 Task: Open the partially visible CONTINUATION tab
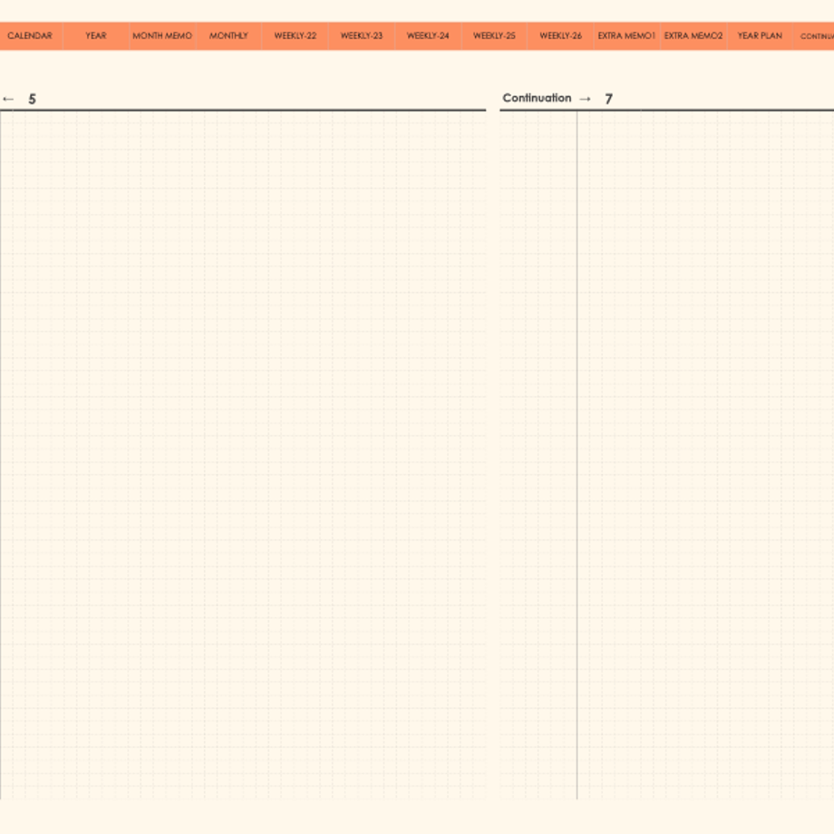pyautogui.click(x=814, y=35)
